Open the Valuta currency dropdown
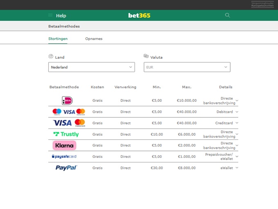The height and width of the screenshot is (209, 278). pos(187,67)
